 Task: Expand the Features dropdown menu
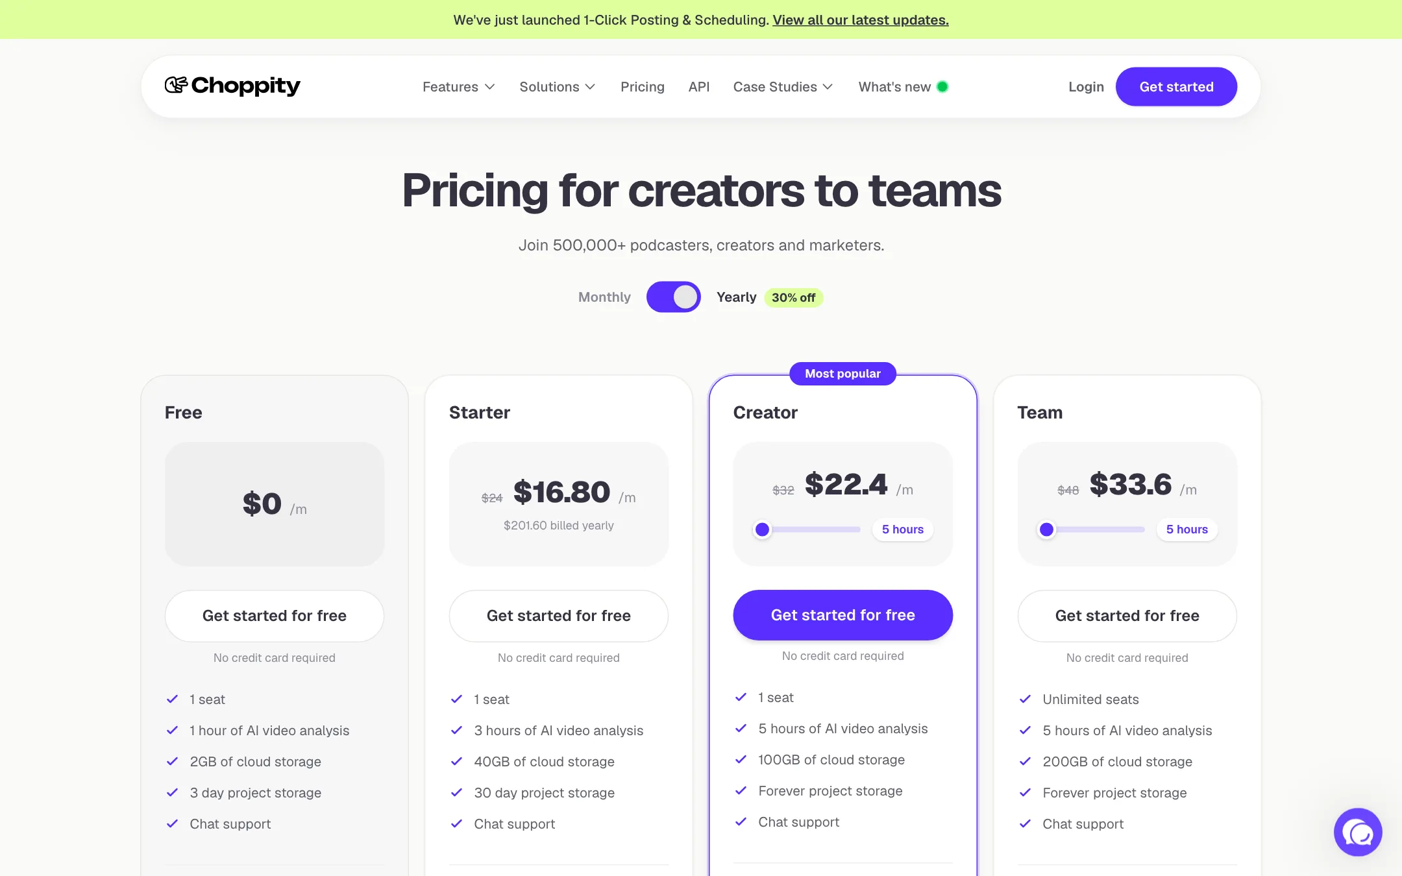pos(458,86)
